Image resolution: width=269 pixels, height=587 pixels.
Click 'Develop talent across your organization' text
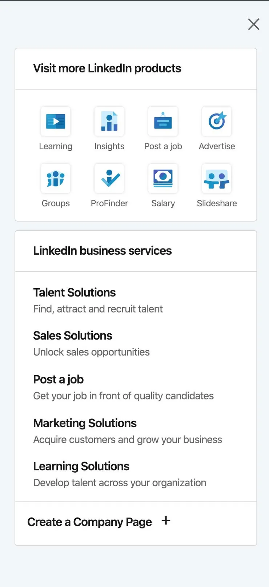tap(120, 483)
